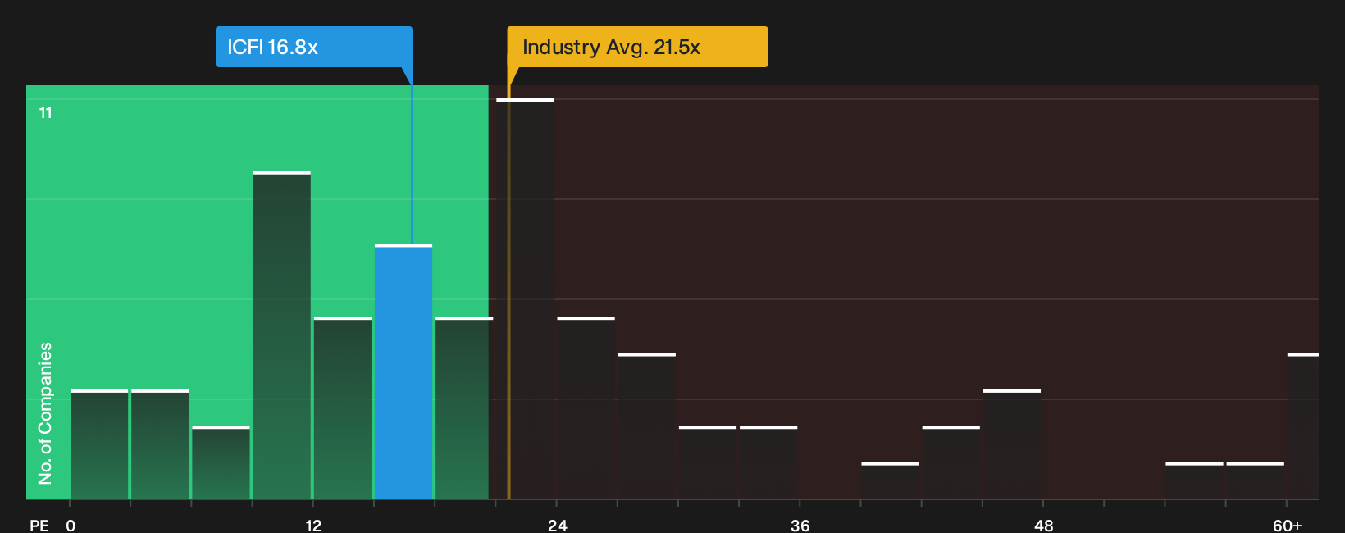Click the '48' x-axis tick label
The width and height of the screenshot is (1345, 533).
pos(1043,525)
